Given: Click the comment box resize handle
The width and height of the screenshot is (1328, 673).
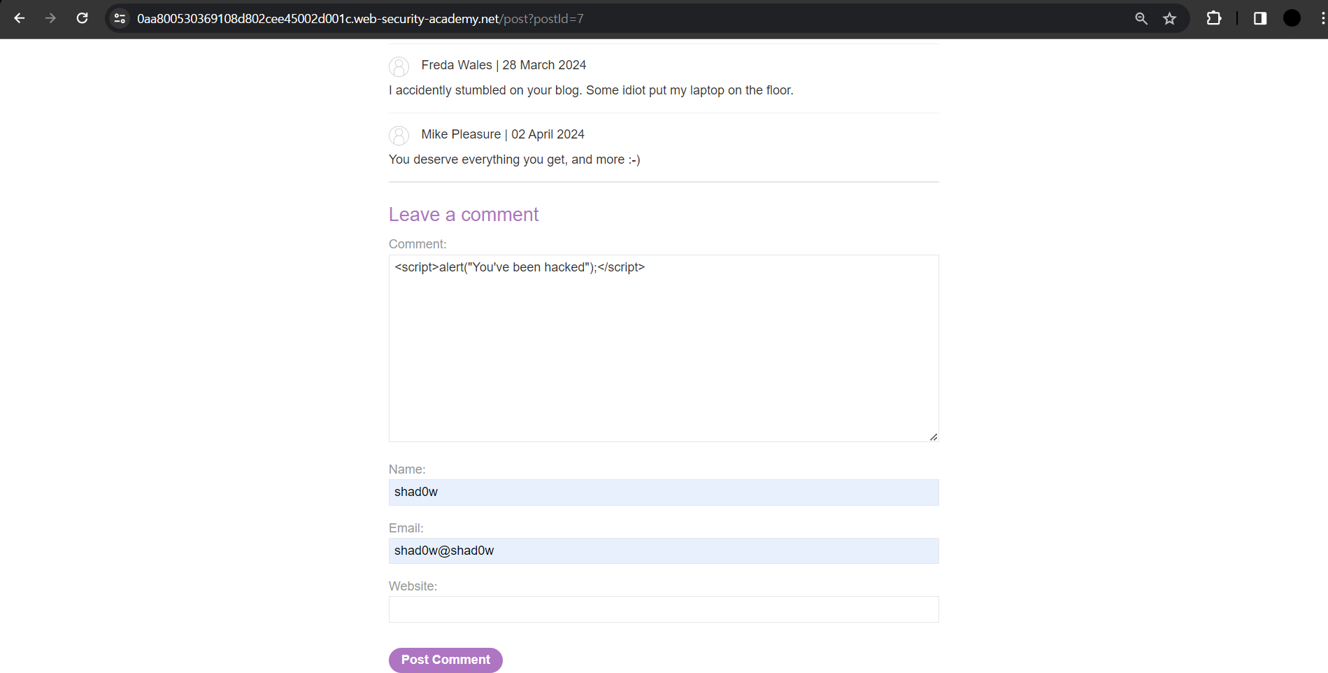Looking at the screenshot, I should coord(934,437).
